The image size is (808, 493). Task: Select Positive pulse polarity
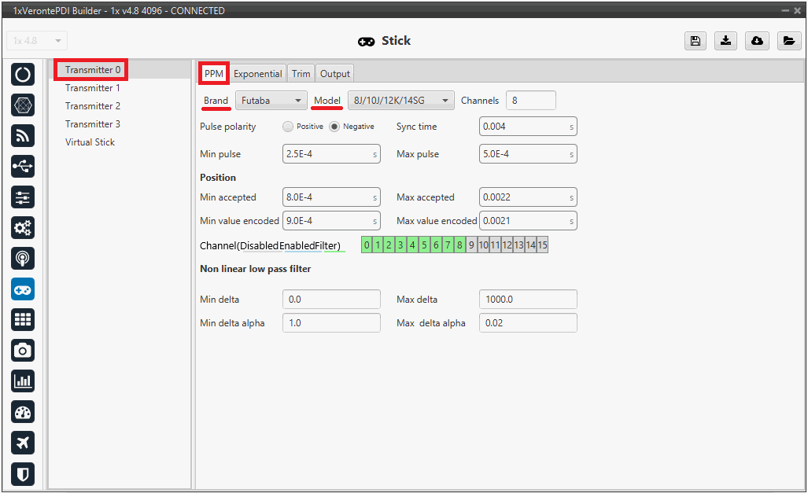pos(288,127)
